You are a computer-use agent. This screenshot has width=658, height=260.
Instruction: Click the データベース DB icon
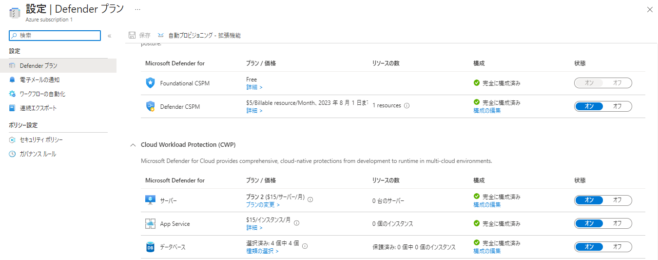click(x=150, y=247)
